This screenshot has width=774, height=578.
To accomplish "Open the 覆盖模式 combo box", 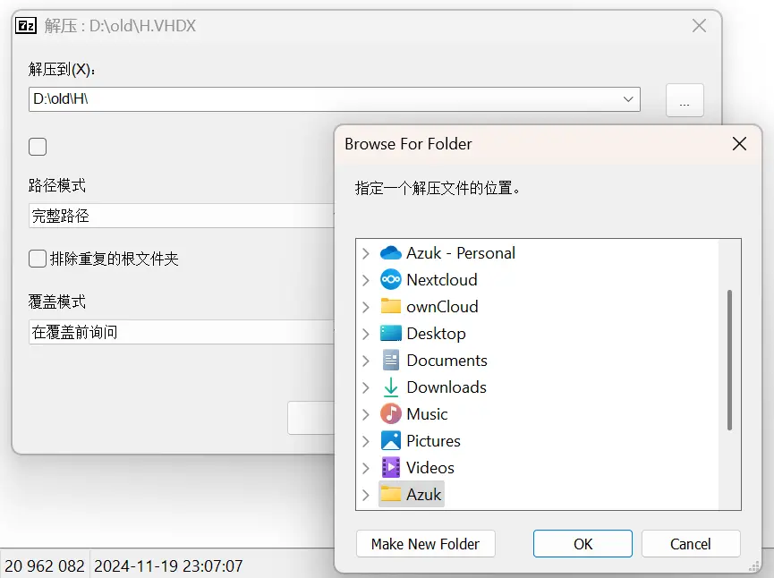I will click(x=179, y=332).
